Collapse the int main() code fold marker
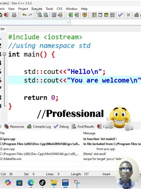The image size is (141, 189). tap(4, 54)
